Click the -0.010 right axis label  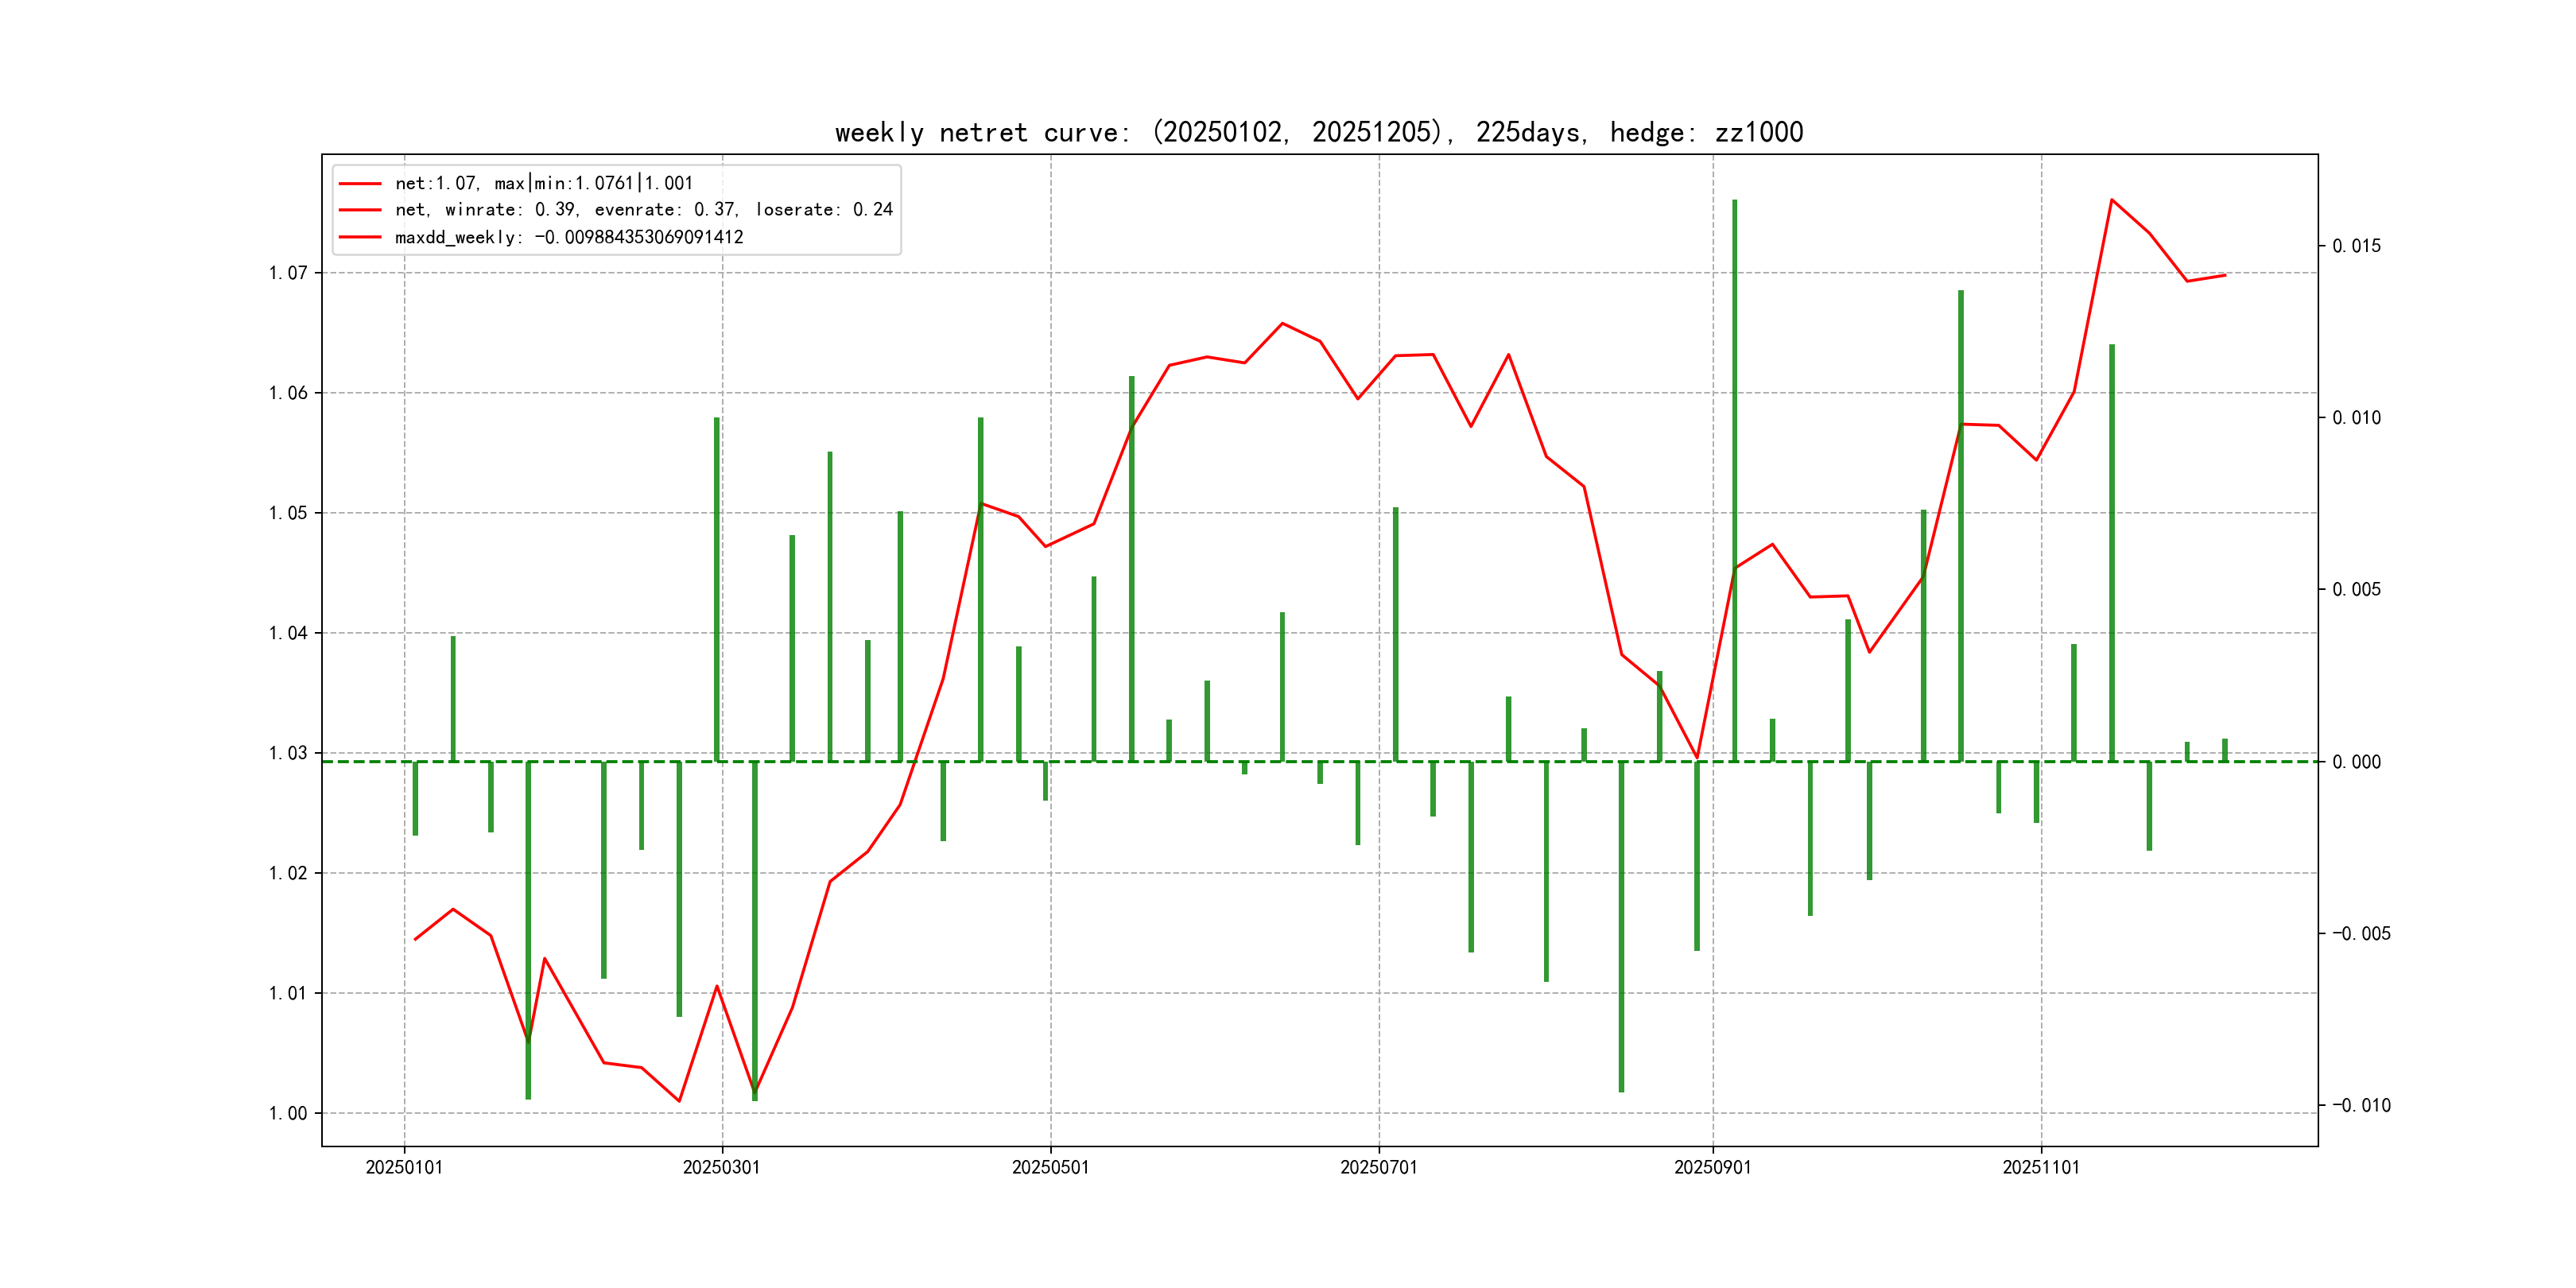click(x=2361, y=1105)
